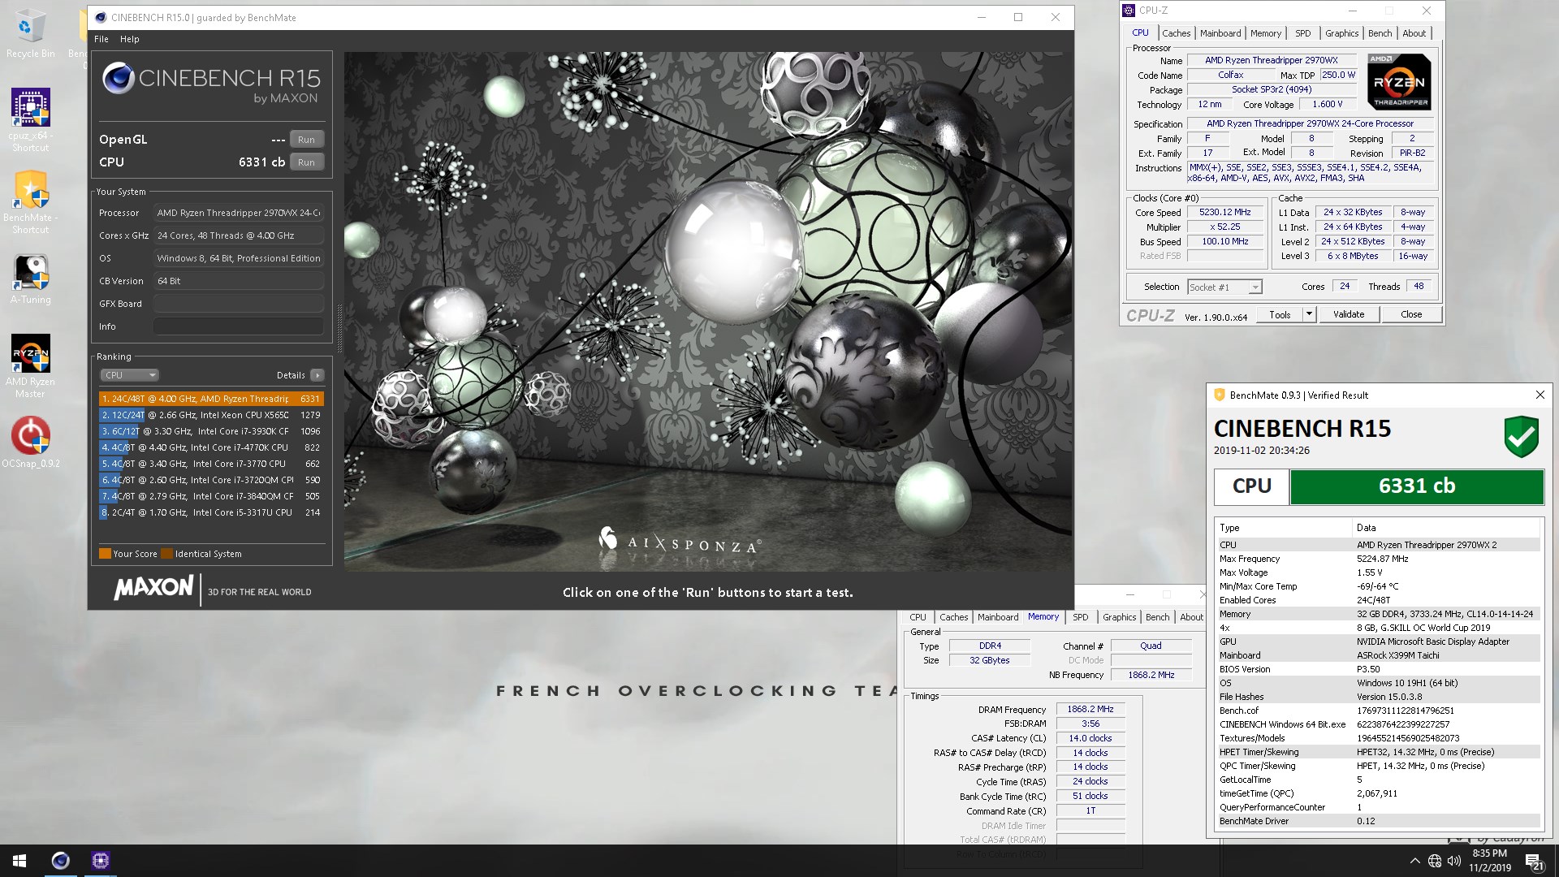Expand the Tools dropdown arrow
This screenshot has width=1559, height=877.
1309,315
